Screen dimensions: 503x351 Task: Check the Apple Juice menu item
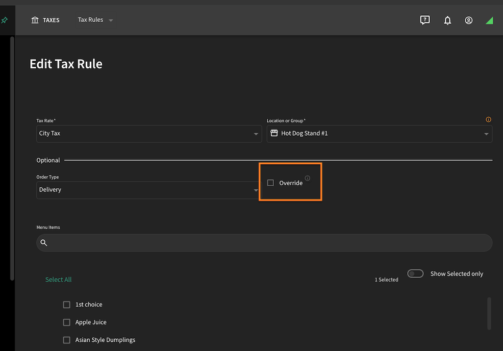[66, 322]
